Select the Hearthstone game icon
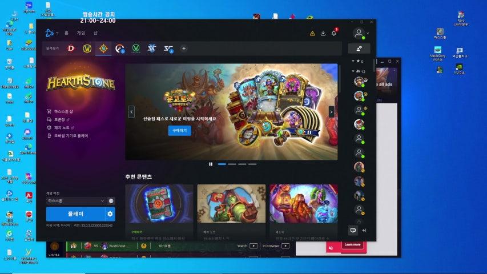The width and height of the screenshot is (487, 274). coord(103,49)
